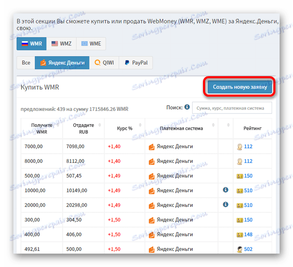Switch to the WMZ currency tab
The image size is (293, 267).
(x=61, y=44)
